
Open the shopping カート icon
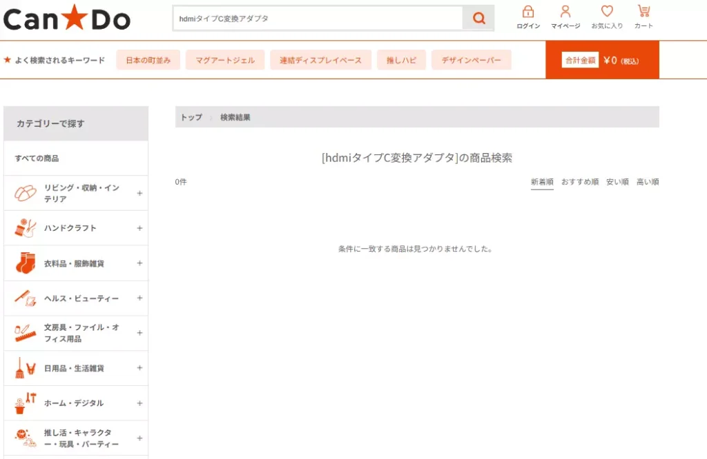pos(643,12)
